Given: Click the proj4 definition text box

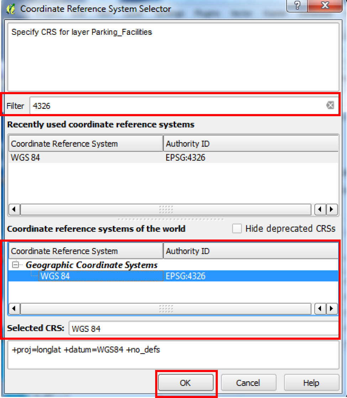Looking at the screenshot, I should (x=173, y=355).
